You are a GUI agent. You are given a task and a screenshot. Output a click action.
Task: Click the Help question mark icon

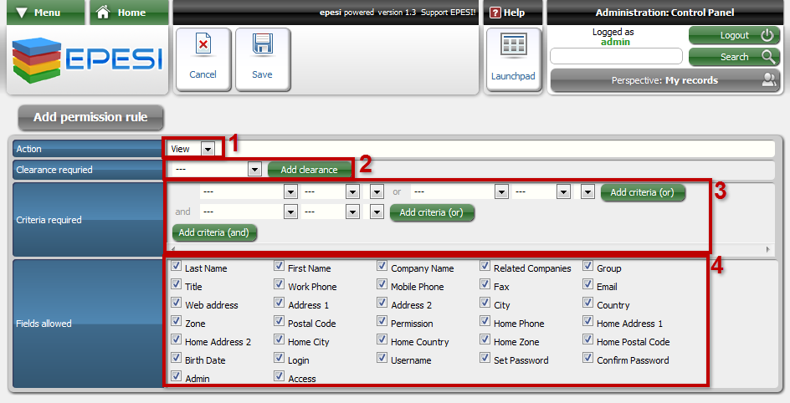(495, 13)
